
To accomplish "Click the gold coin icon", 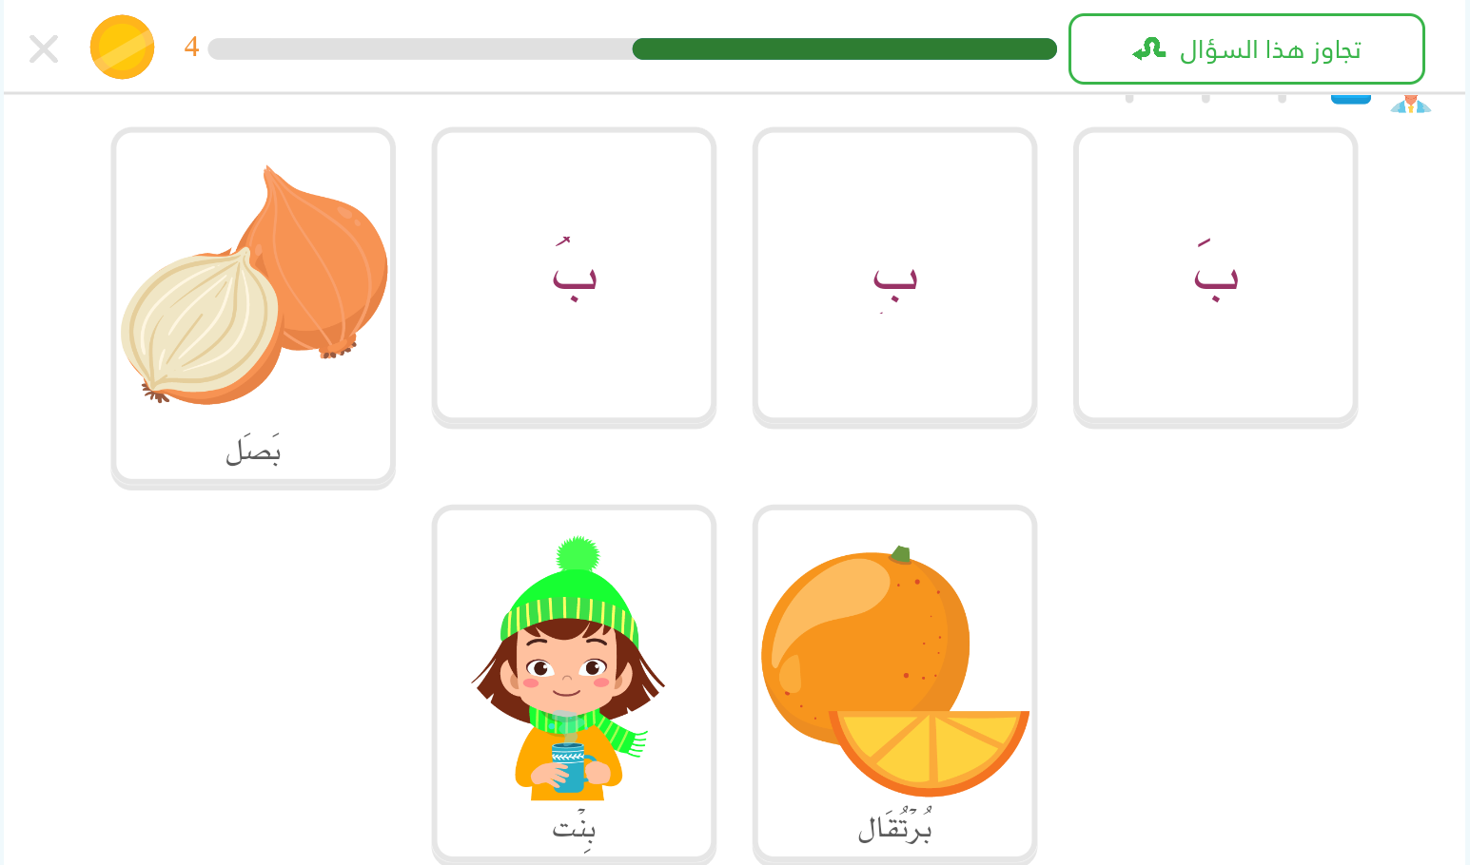I will 122,48.
